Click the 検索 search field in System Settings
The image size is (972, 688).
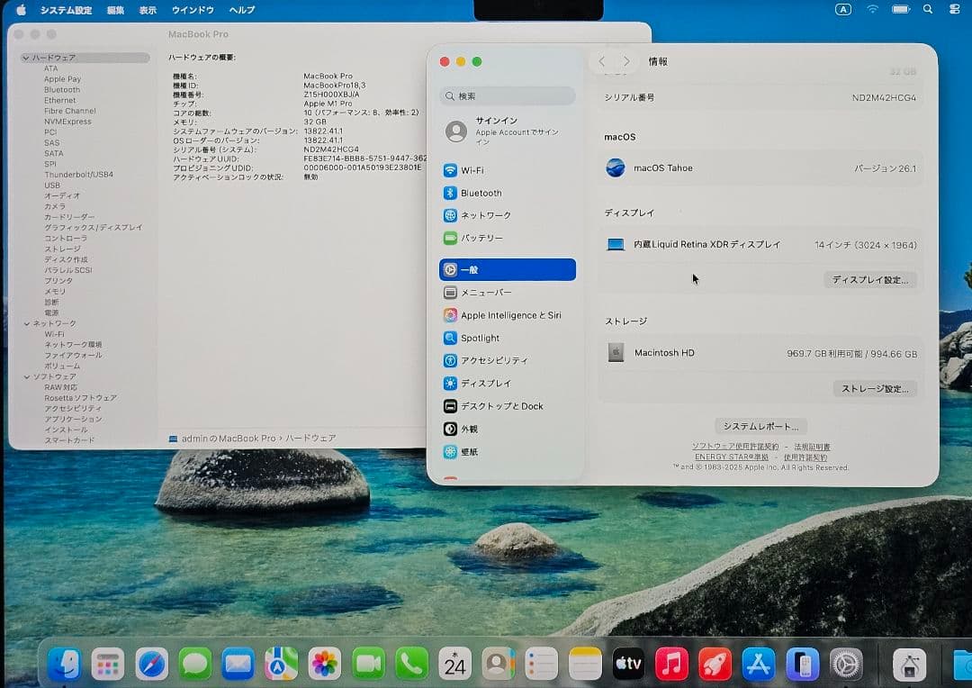pyautogui.click(x=507, y=95)
